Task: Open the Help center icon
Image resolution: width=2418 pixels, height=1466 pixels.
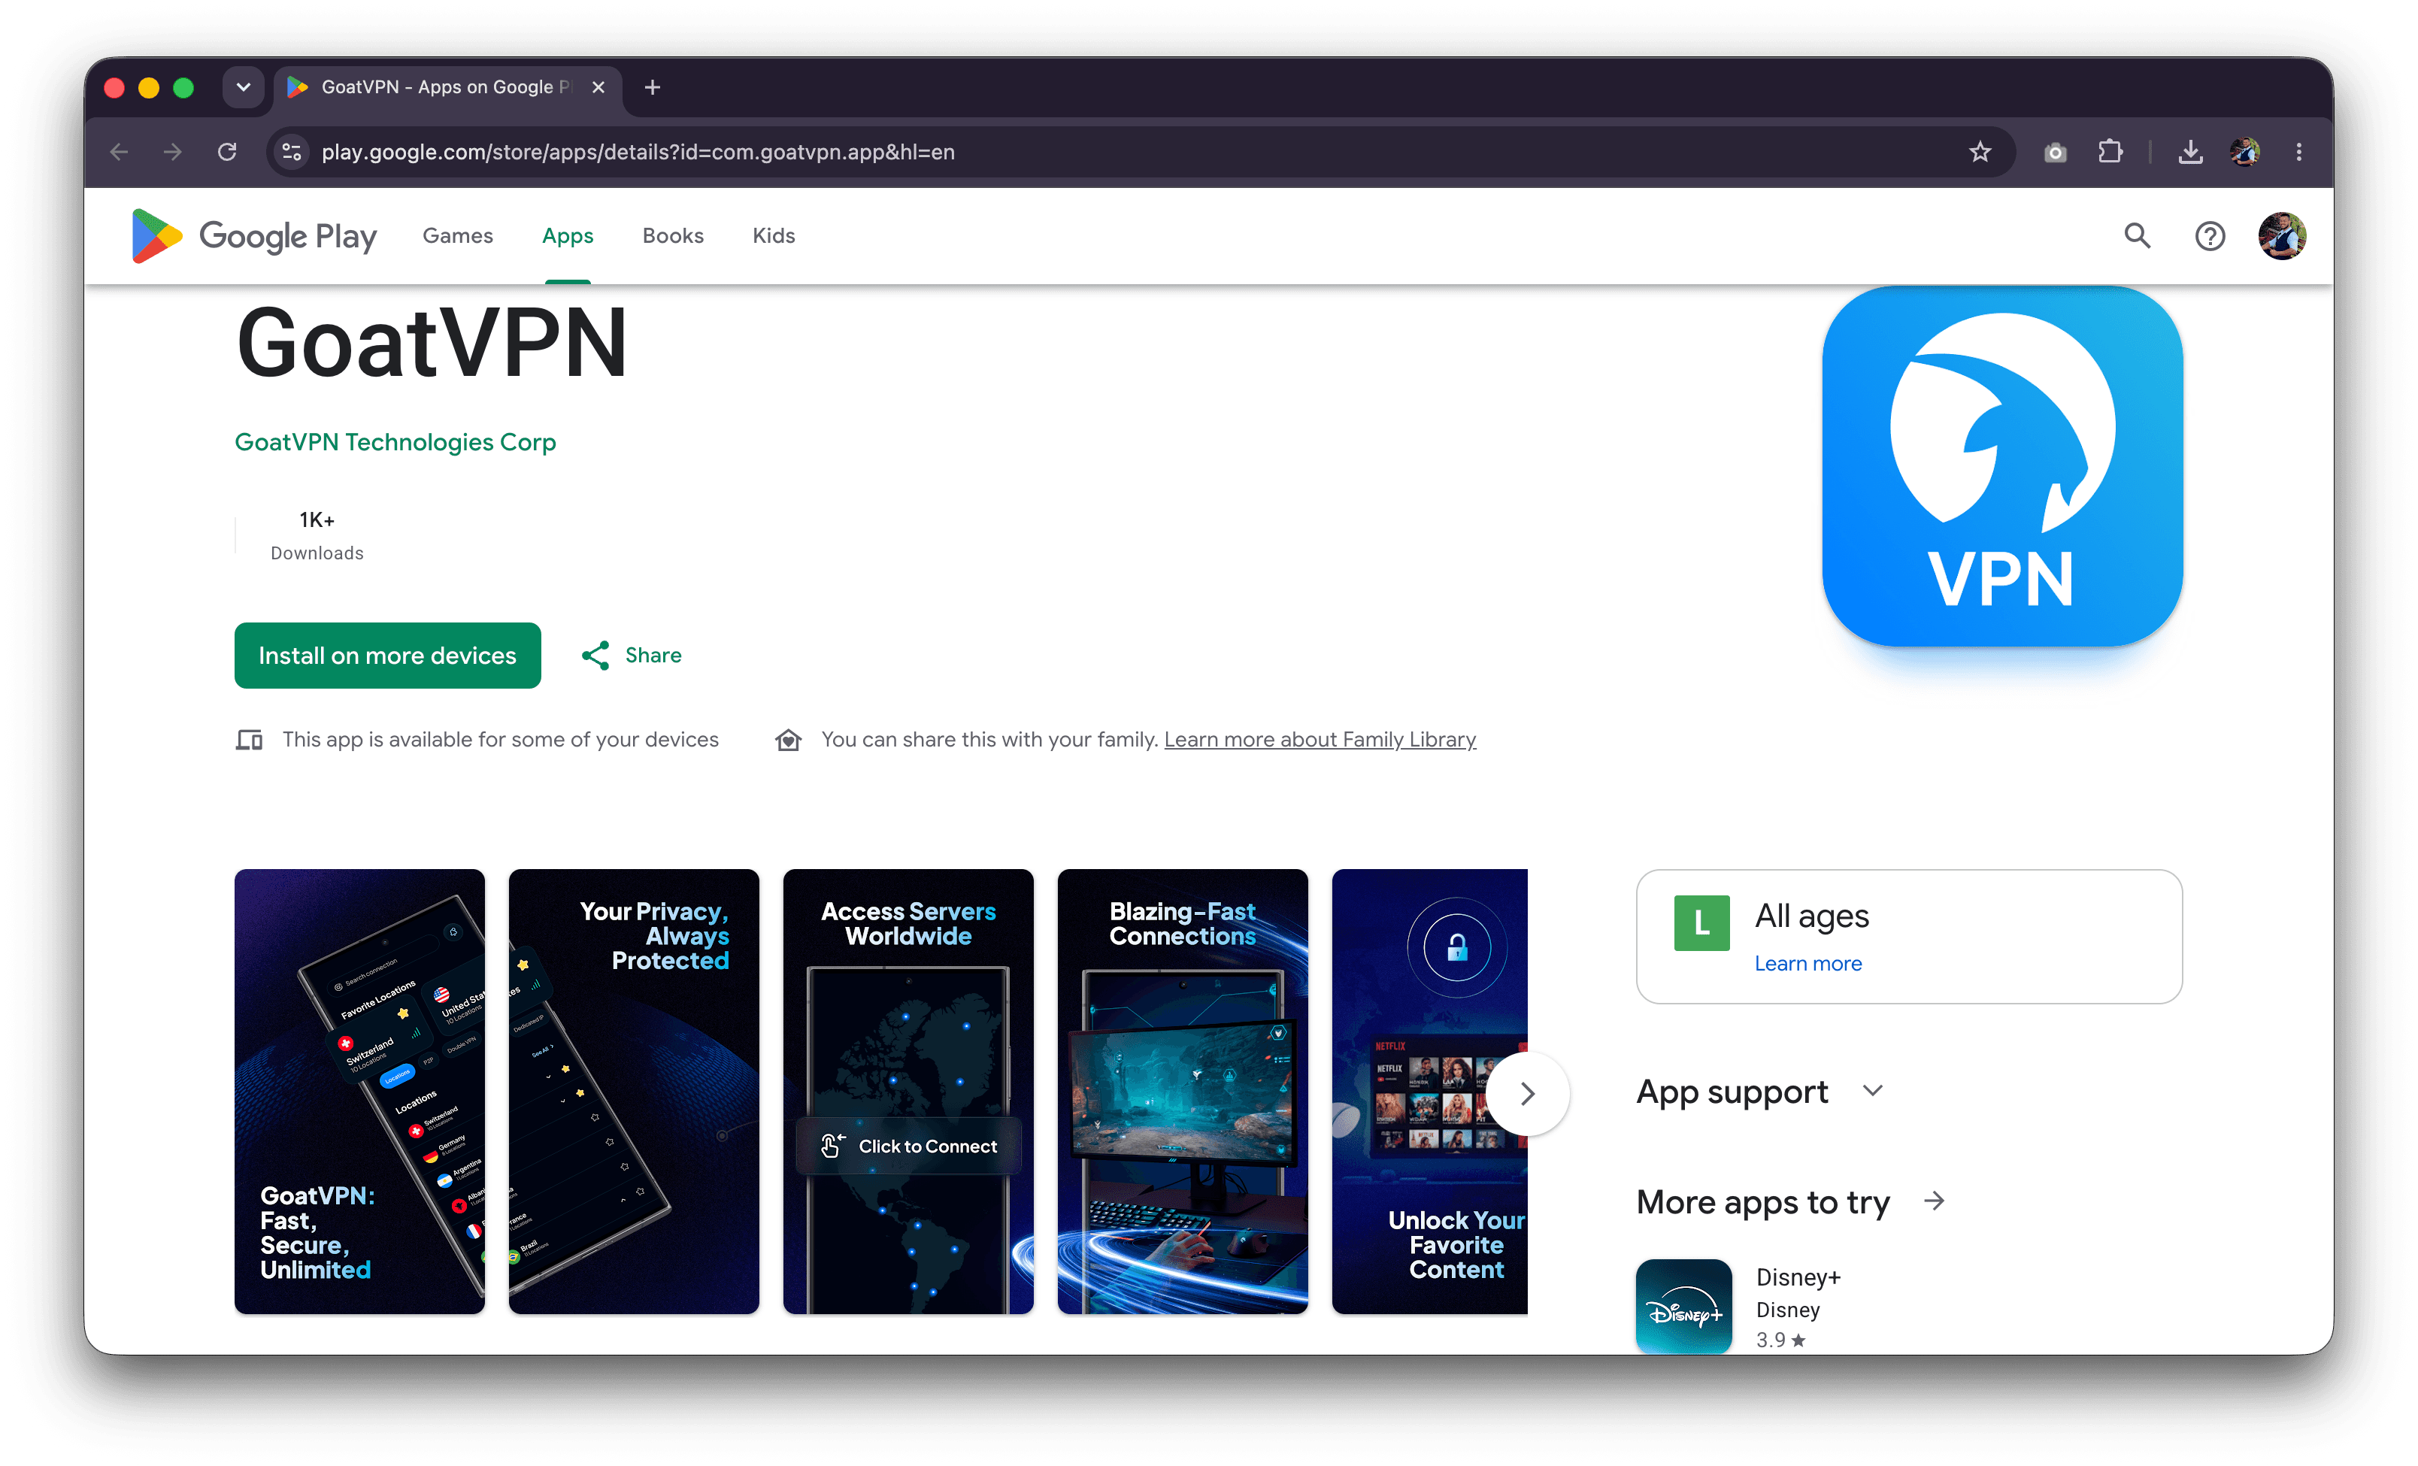Action: click(x=2210, y=235)
